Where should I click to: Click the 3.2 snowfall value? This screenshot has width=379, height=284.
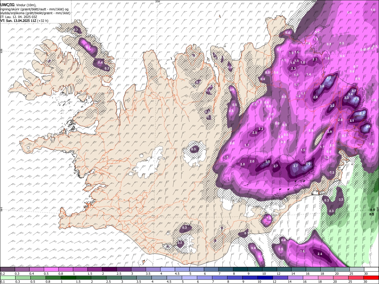[x=332, y=106]
